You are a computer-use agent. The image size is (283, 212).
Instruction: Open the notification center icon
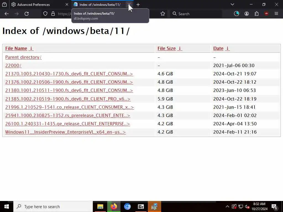pyautogui.click(x=274, y=206)
